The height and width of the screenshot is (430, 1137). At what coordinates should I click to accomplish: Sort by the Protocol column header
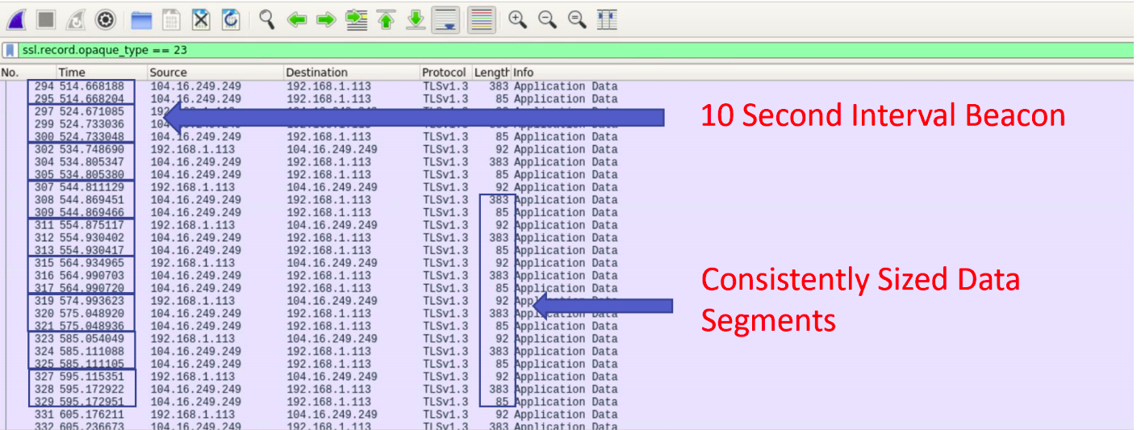tap(444, 73)
